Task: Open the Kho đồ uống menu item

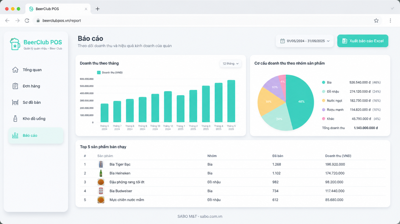Action: click(x=36, y=119)
